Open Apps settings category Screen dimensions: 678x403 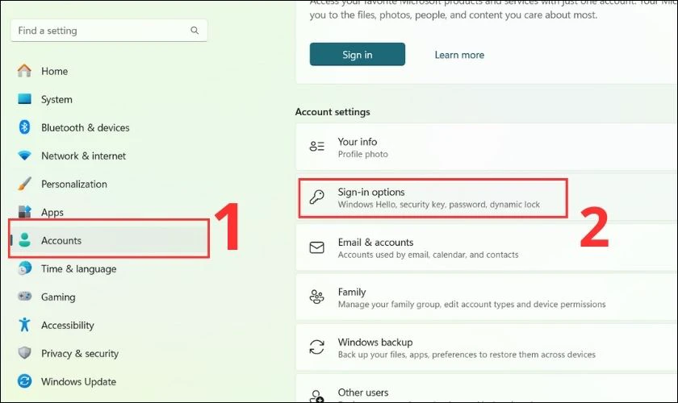(52, 212)
